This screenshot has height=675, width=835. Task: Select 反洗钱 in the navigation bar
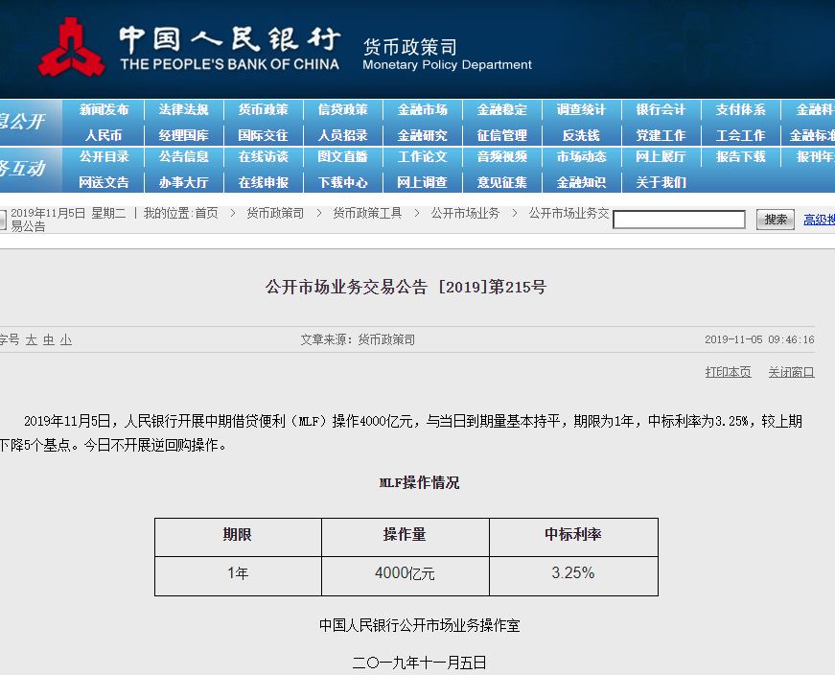coord(581,136)
